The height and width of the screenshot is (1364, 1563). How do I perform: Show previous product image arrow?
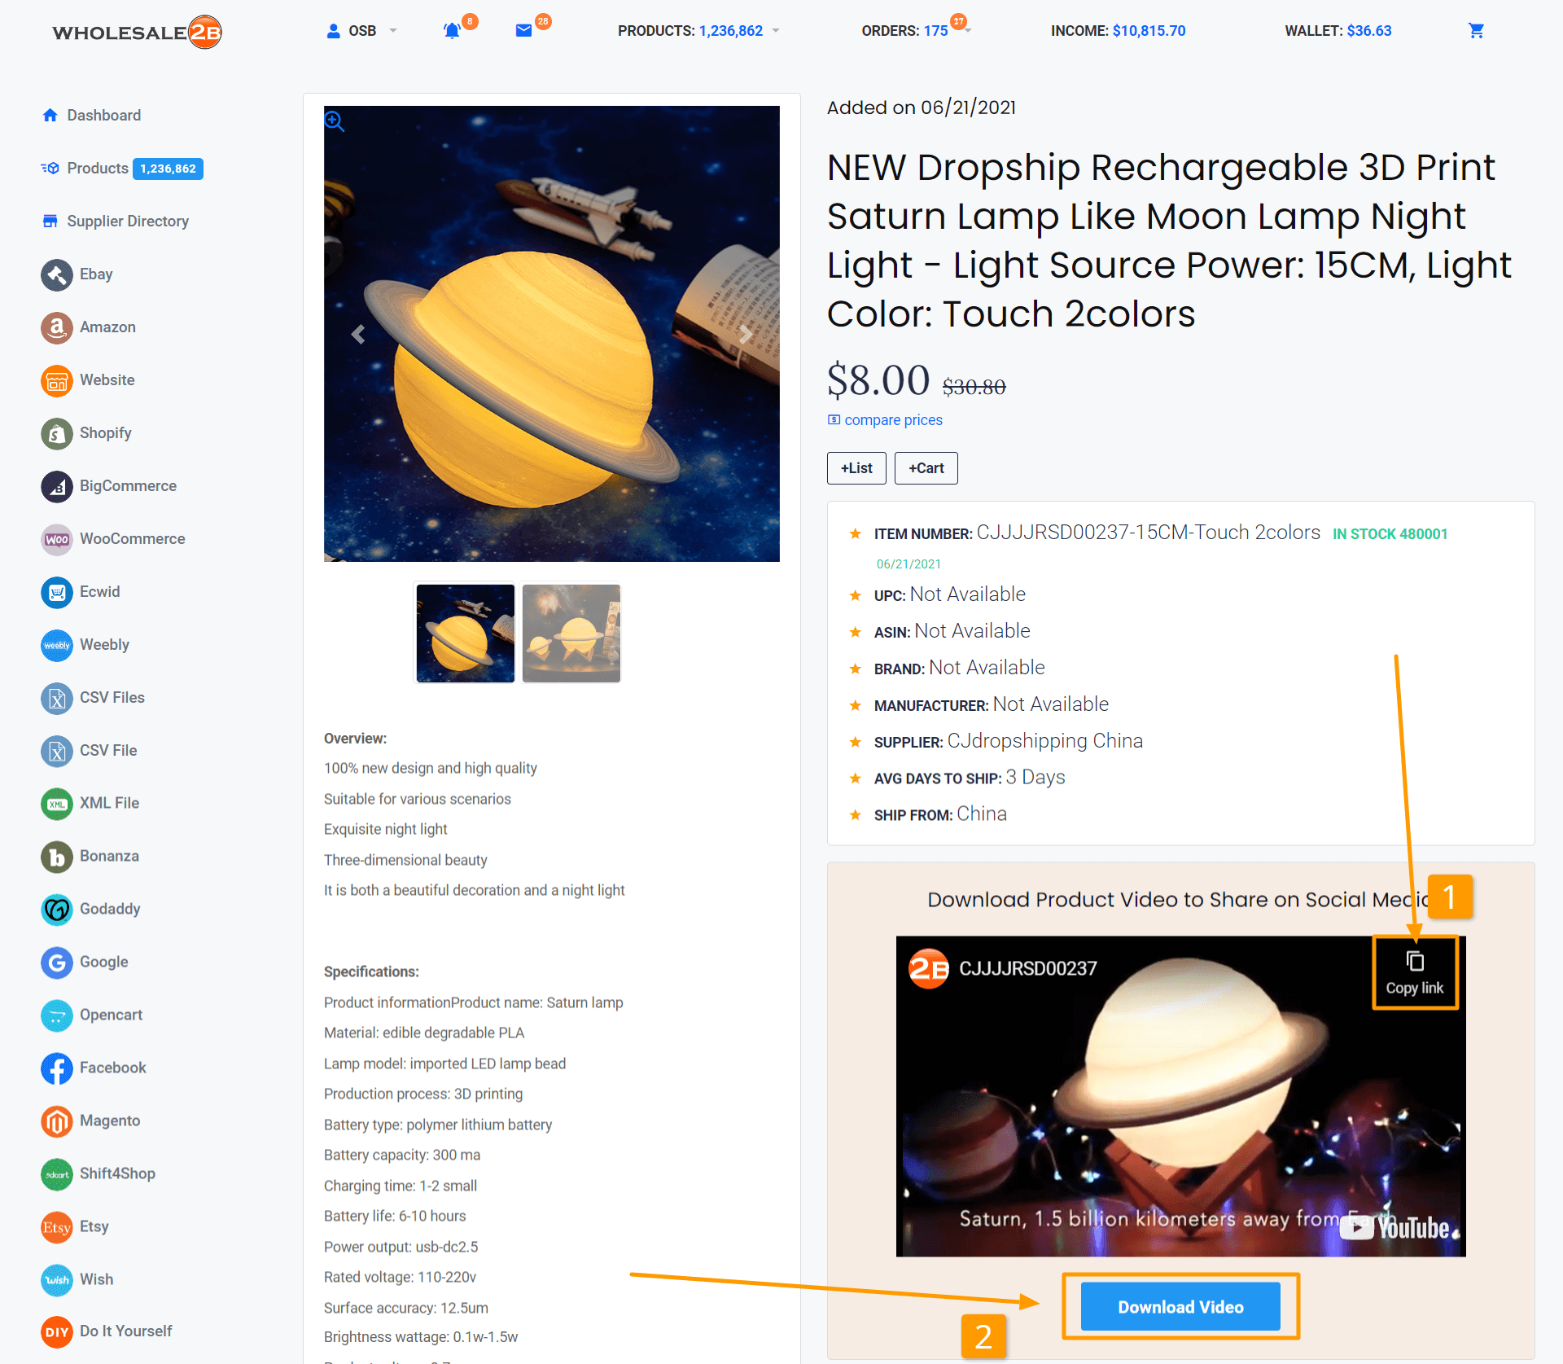tap(358, 334)
